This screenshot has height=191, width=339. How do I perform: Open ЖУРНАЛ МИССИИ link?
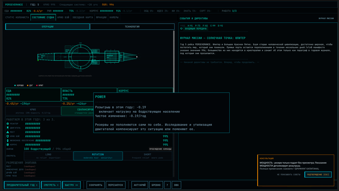(326, 19)
